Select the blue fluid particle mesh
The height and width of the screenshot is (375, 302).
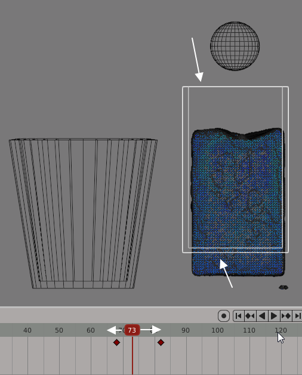click(x=238, y=202)
